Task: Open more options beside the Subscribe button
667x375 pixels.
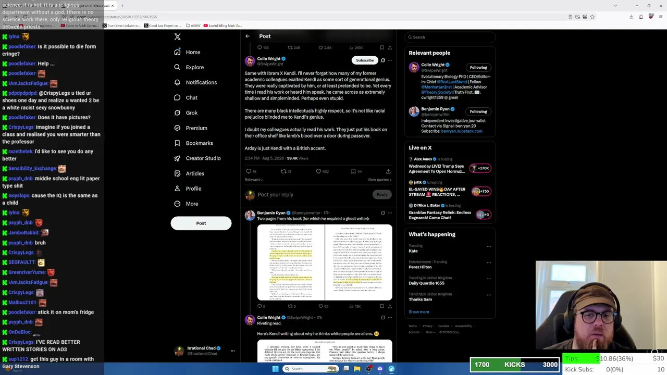Action: coord(390,60)
